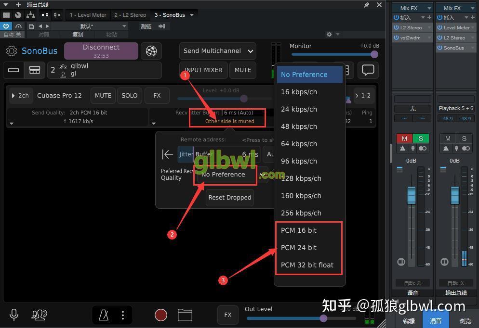The image size is (479, 328).
Task: Open the chat message bubble in SonoBus
Action: tap(368, 70)
